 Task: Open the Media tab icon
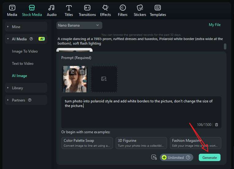coord(12,8)
